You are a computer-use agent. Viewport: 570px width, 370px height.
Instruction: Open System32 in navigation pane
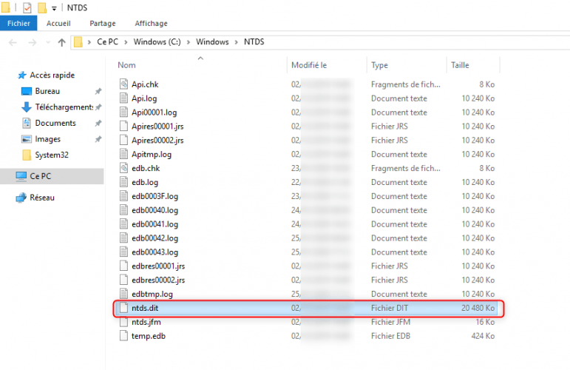(52, 155)
